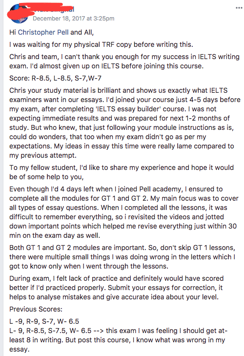
Task: Click the 'Chris and team' thank-you paragraph
Action: point(124,62)
